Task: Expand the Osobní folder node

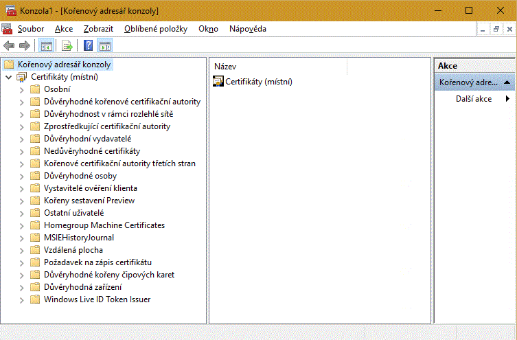Action: click(21, 89)
